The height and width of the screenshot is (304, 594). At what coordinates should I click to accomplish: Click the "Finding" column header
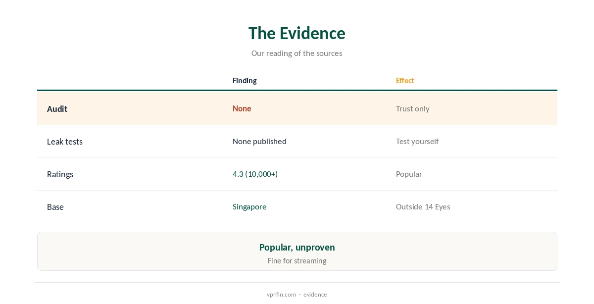click(245, 81)
